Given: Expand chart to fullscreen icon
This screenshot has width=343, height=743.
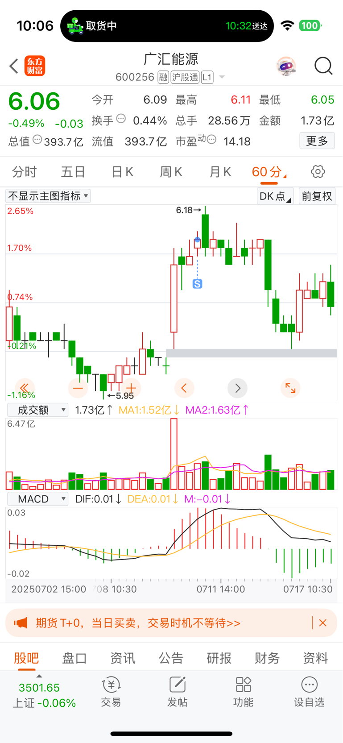Looking at the screenshot, I should point(290,388).
